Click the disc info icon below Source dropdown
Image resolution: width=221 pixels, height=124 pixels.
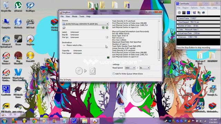(x=64, y=28)
